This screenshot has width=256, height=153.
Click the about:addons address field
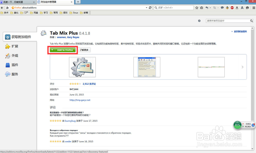click(83, 8)
